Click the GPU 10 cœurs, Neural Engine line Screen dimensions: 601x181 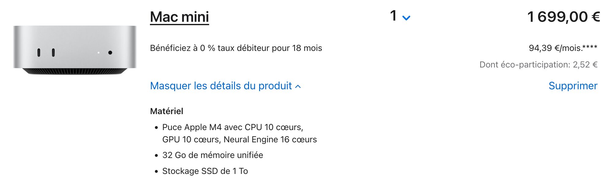pos(239,140)
